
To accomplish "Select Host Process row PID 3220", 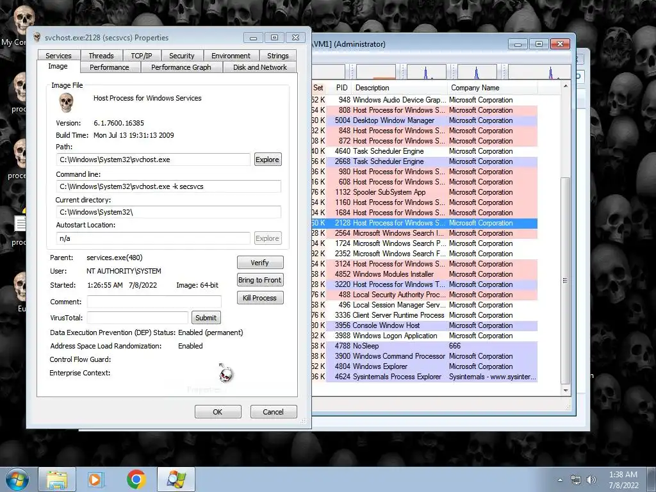I will point(425,284).
